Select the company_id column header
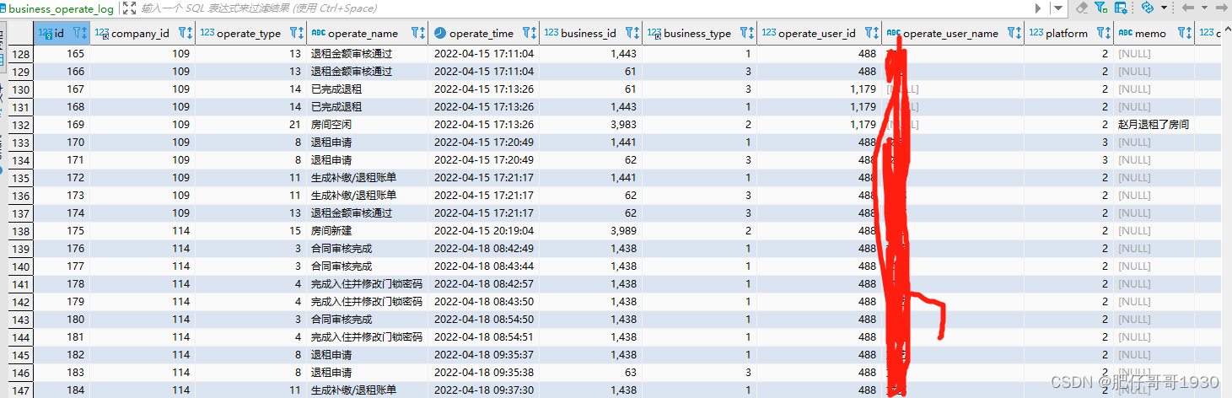1232x398 pixels. tap(141, 34)
